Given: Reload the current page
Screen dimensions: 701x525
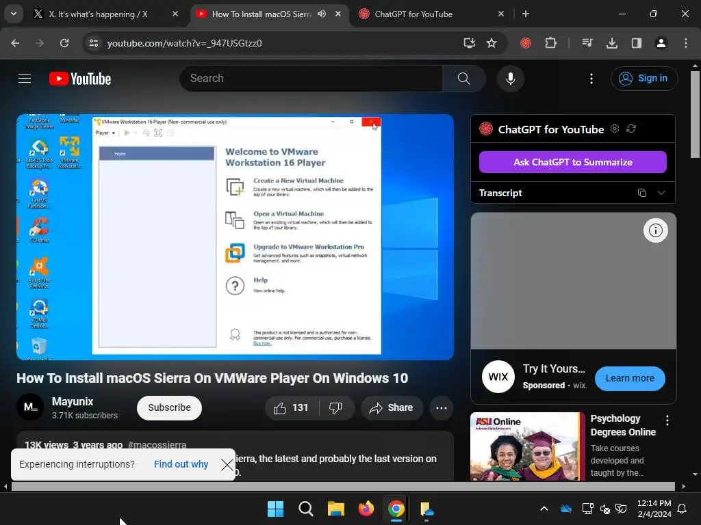Looking at the screenshot, I should pos(64,43).
